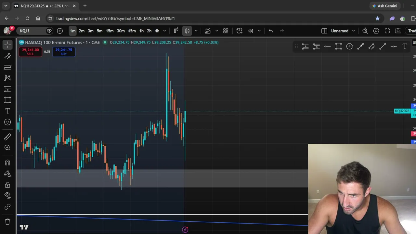Viewport: 416px width, 234px height.
Task: Switch to the 30m timeframe
Action: click(121, 31)
